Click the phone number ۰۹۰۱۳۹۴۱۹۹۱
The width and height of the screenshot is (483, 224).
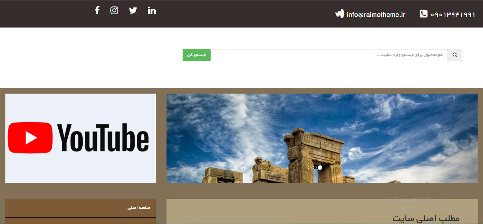click(x=453, y=15)
